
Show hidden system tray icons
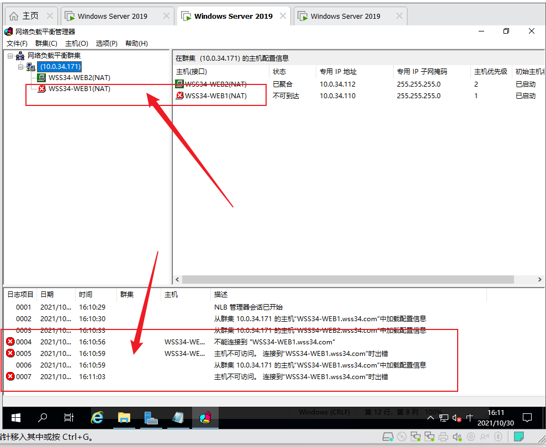(431, 418)
